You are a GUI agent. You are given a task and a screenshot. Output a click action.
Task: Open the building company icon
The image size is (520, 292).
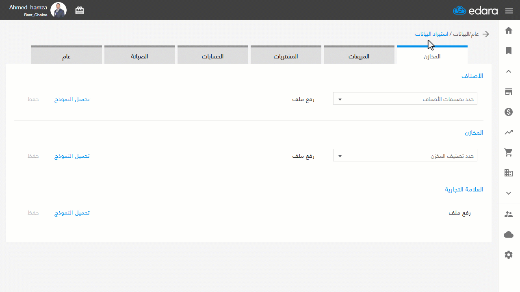(x=509, y=173)
